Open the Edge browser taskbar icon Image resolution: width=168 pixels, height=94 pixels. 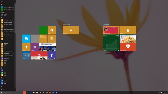[x=30, y=93]
